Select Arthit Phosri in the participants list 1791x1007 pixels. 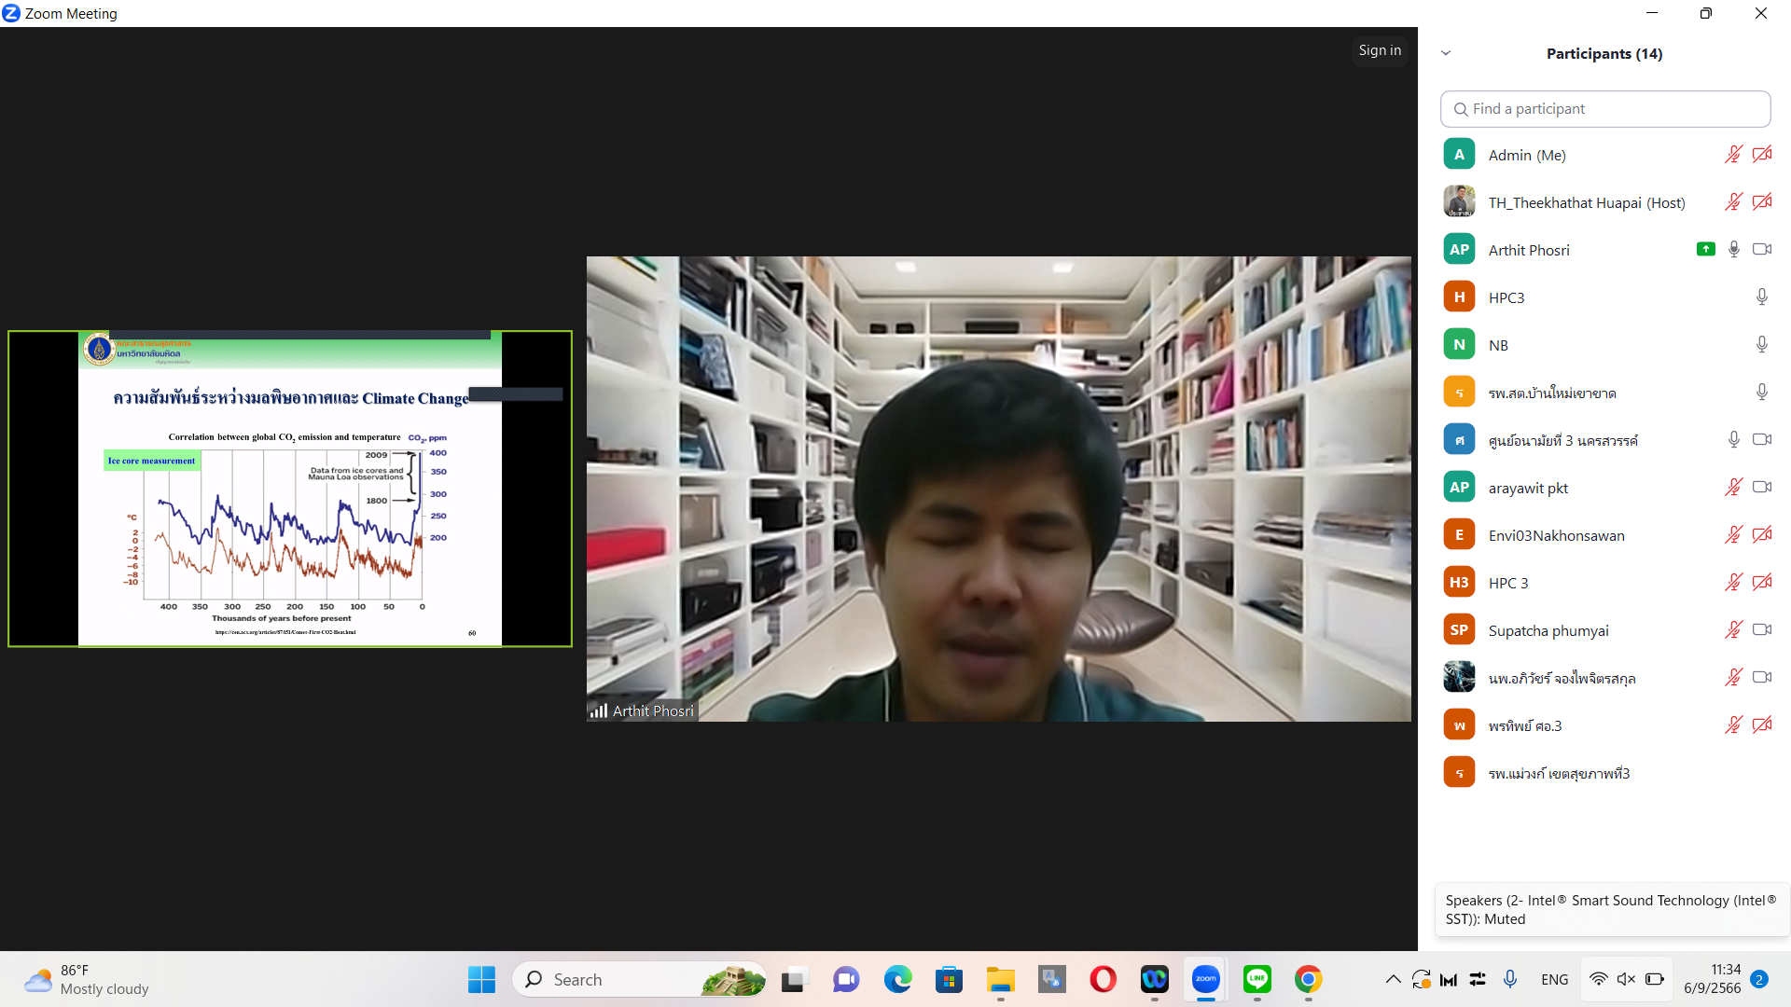1529,250
